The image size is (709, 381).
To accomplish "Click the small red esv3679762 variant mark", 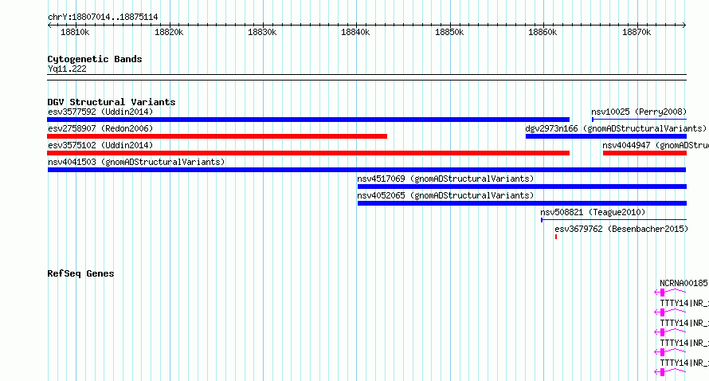I will [x=556, y=237].
